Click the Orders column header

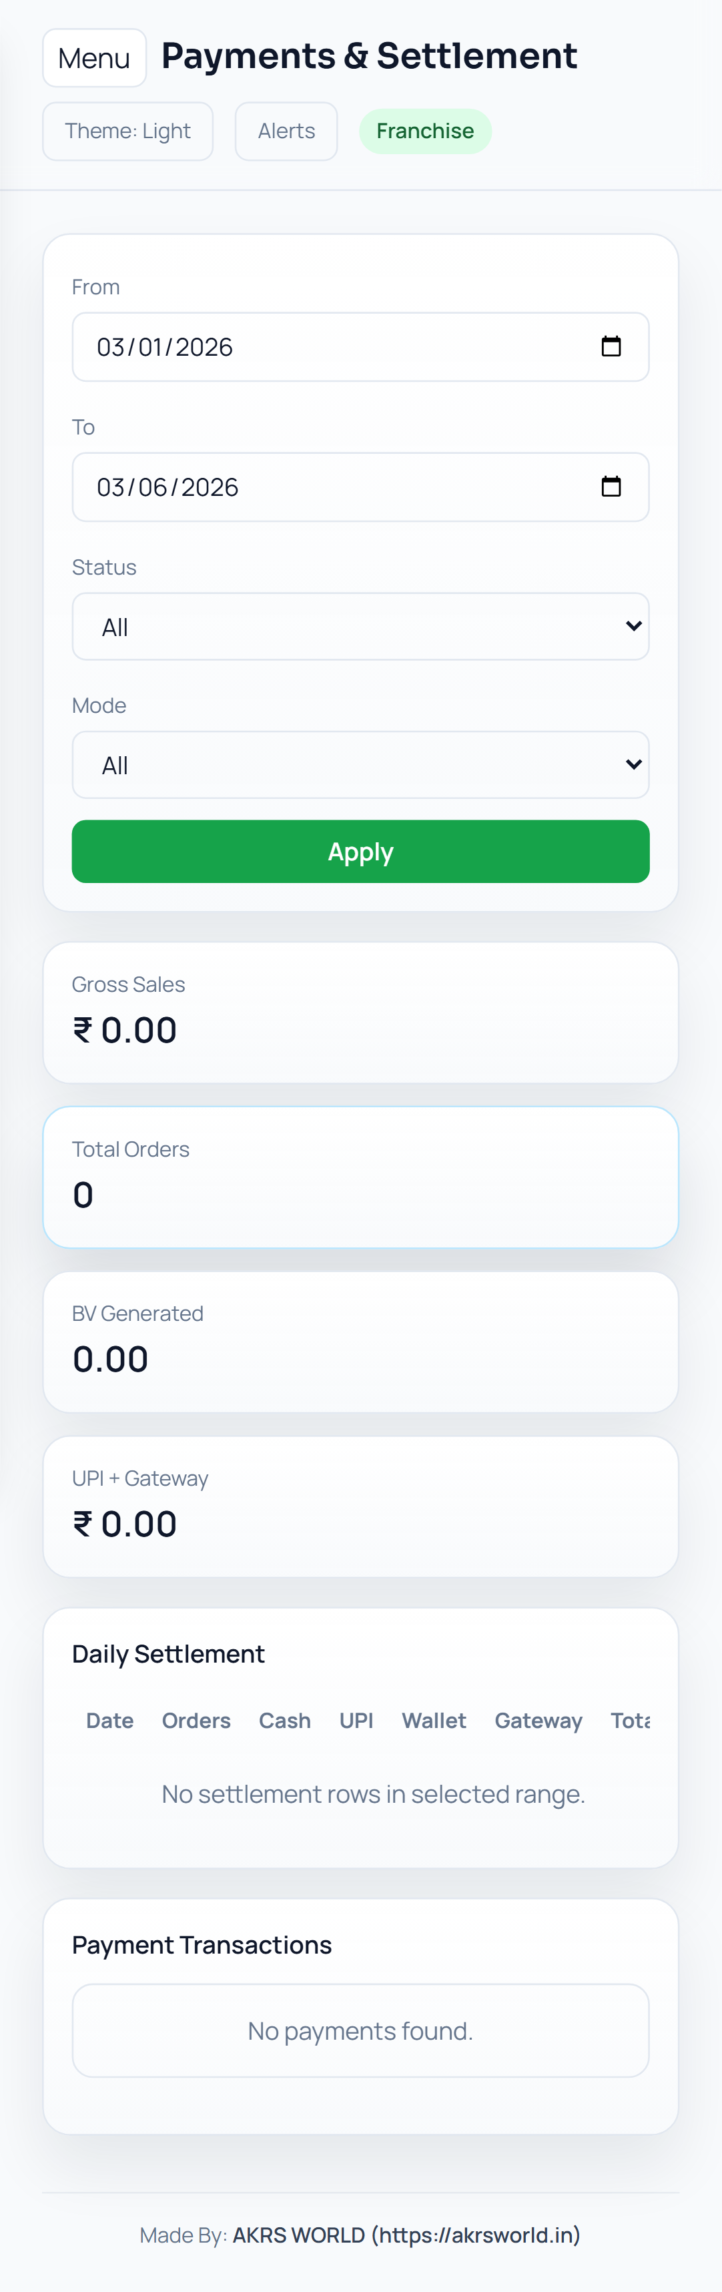coord(196,1721)
